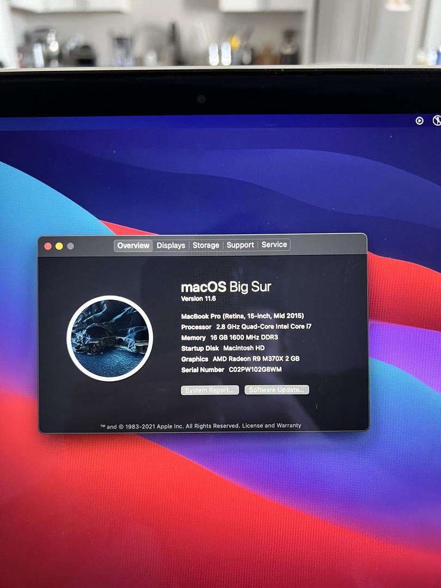Click processor value '2.8 GHz Quad-Core Intel Core i7'
Screen dimensions: 441x588
(264, 327)
